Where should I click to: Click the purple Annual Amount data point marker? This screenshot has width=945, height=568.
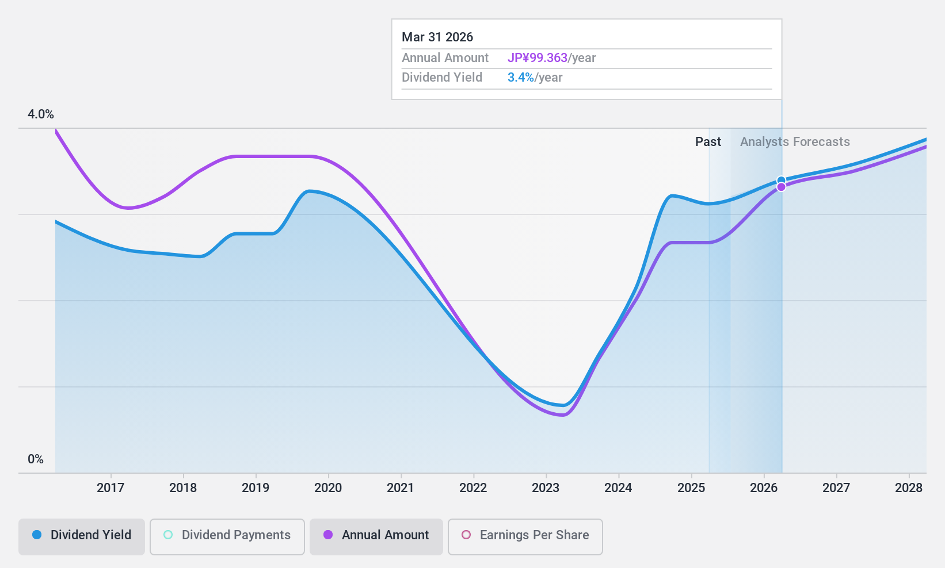click(x=781, y=187)
